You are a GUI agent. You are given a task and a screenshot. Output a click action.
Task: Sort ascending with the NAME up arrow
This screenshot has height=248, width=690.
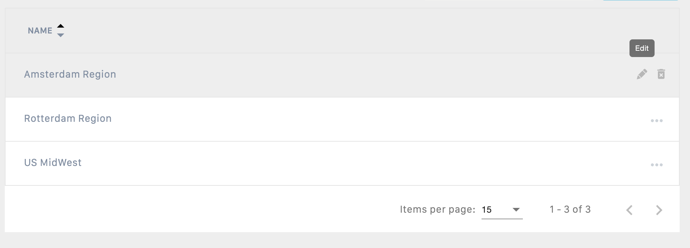61,26
